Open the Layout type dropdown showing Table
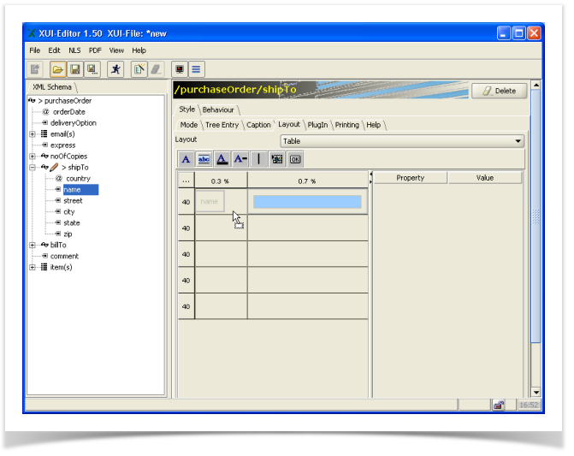 (402, 141)
